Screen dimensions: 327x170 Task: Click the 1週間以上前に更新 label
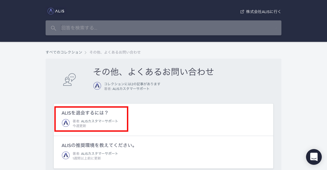87,158
